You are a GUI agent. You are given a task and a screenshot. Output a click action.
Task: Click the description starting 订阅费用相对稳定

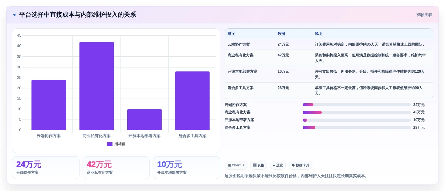pyautogui.click(x=370, y=44)
